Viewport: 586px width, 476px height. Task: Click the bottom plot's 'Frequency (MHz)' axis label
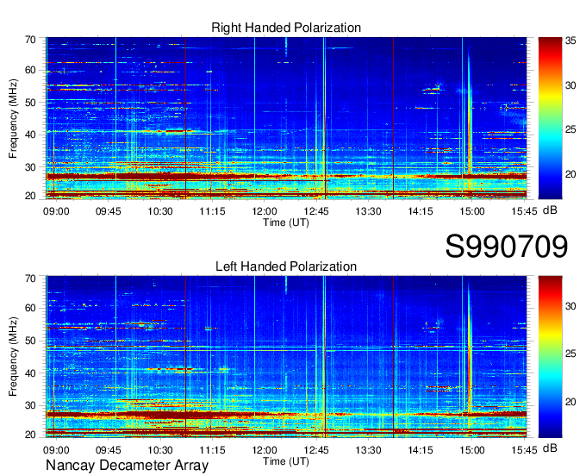[13, 357]
